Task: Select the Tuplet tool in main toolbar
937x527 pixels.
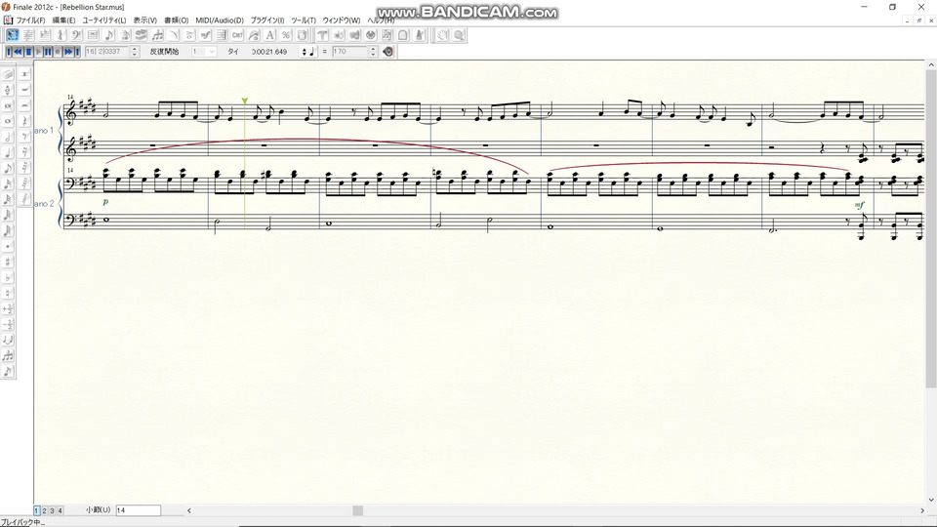Action: click(x=157, y=35)
